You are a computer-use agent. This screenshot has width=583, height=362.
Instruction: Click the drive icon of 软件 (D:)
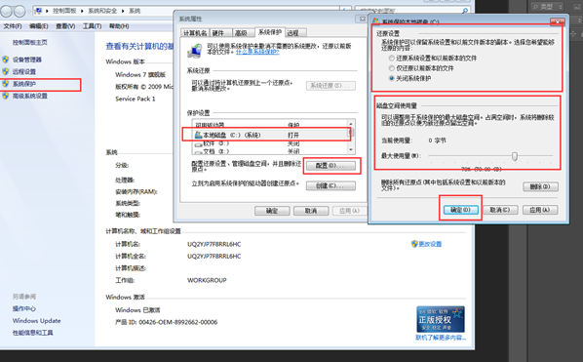[198, 143]
